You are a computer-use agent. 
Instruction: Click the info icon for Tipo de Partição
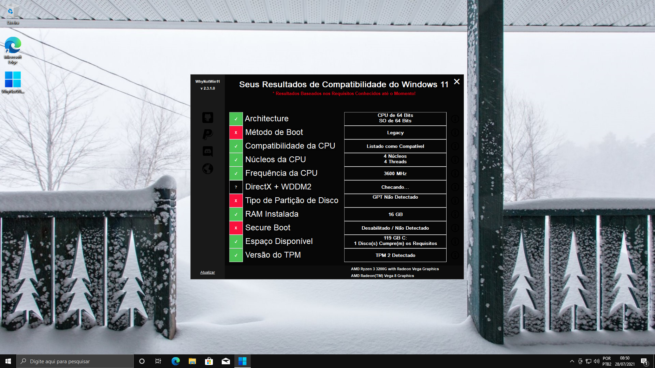455,201
